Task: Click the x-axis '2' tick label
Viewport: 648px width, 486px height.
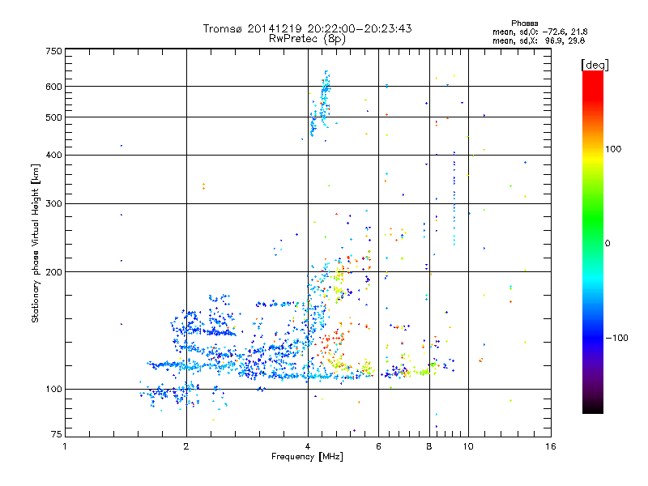Action: [x=186, y=446]
